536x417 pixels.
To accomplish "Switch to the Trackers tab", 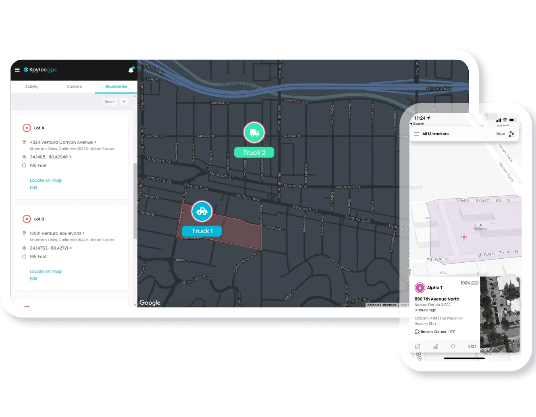I will [74, 87].
